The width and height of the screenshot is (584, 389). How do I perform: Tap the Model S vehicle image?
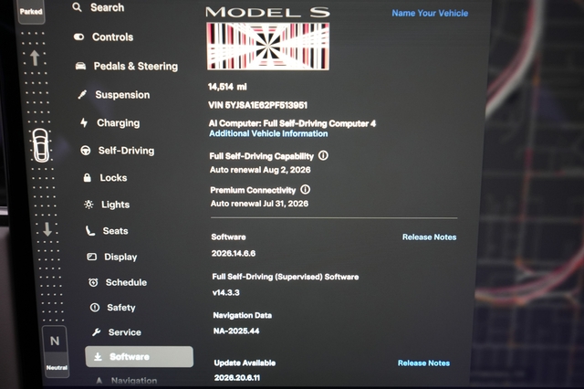click(x=268, y=47)
